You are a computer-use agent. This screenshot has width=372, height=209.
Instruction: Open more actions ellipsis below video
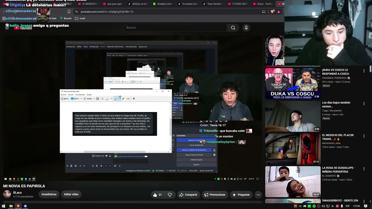click(x=258, y=195)
